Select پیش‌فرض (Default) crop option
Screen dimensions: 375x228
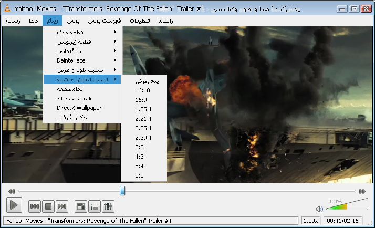point(144,81)
